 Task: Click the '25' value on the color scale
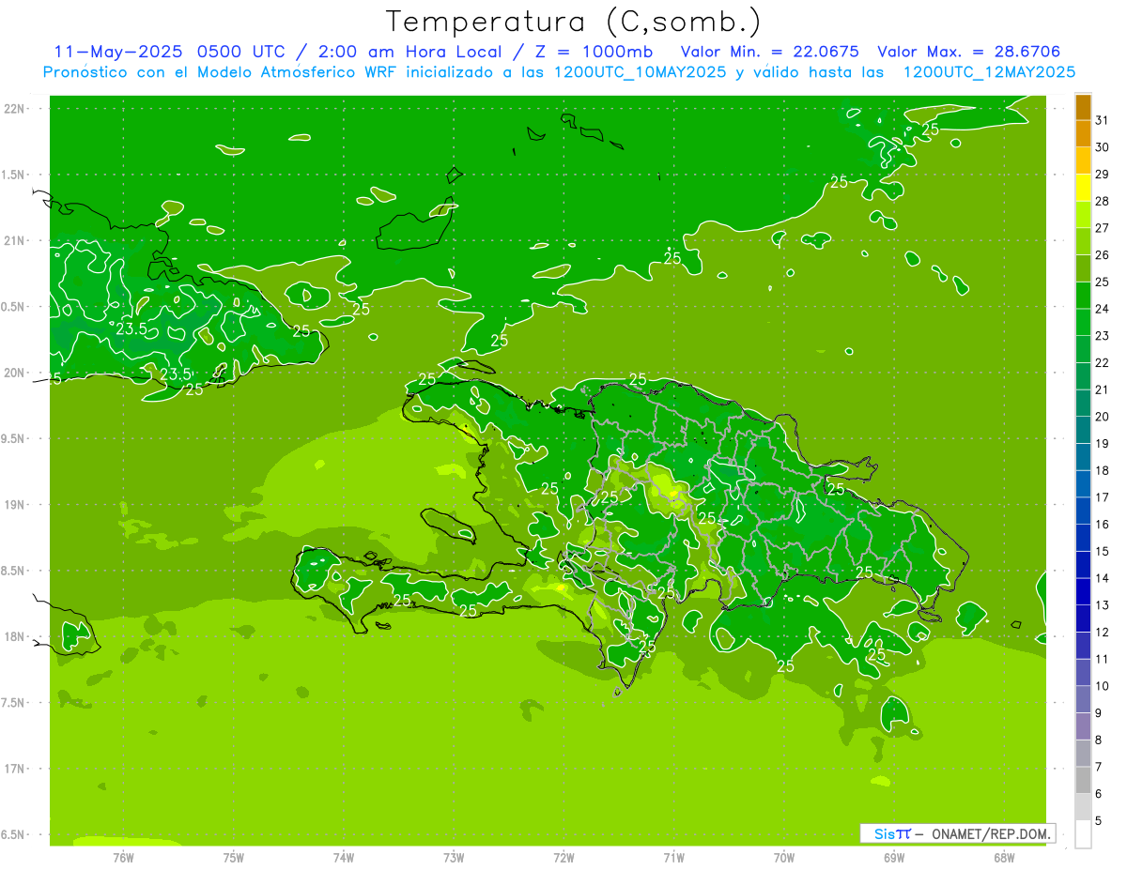1103,282
